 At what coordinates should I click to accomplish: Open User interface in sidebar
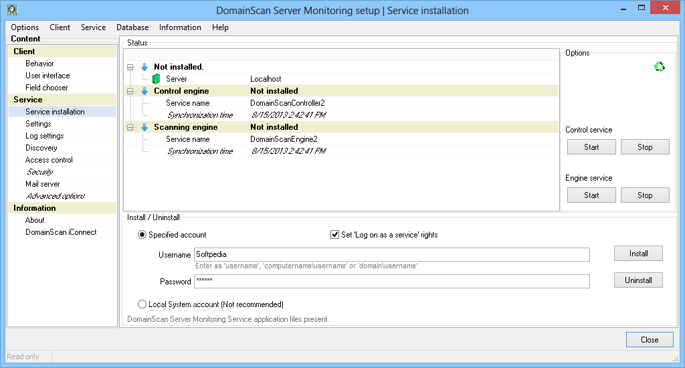(x=47, y=76)
